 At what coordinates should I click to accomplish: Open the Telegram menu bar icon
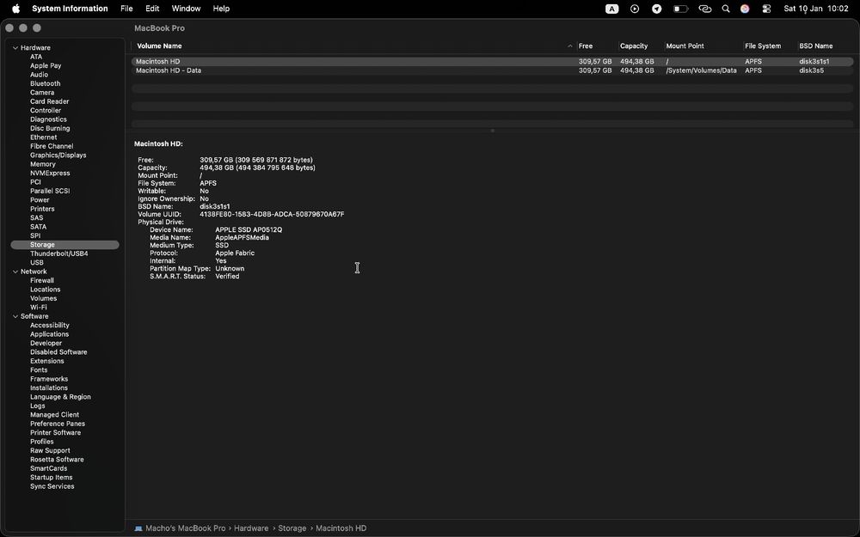656,9
